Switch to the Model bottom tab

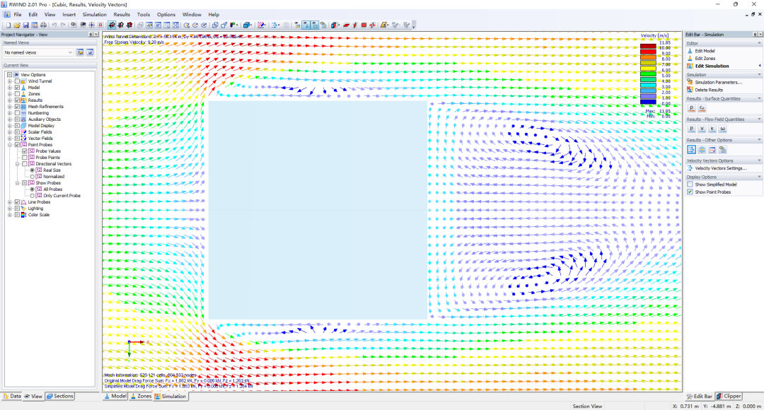click(x=115, y=397)
